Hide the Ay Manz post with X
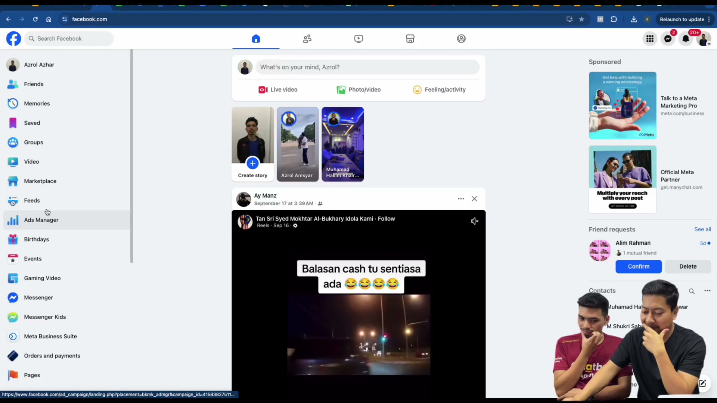The width and height of the screenshot is (717, 403). [x=474, y=199]
